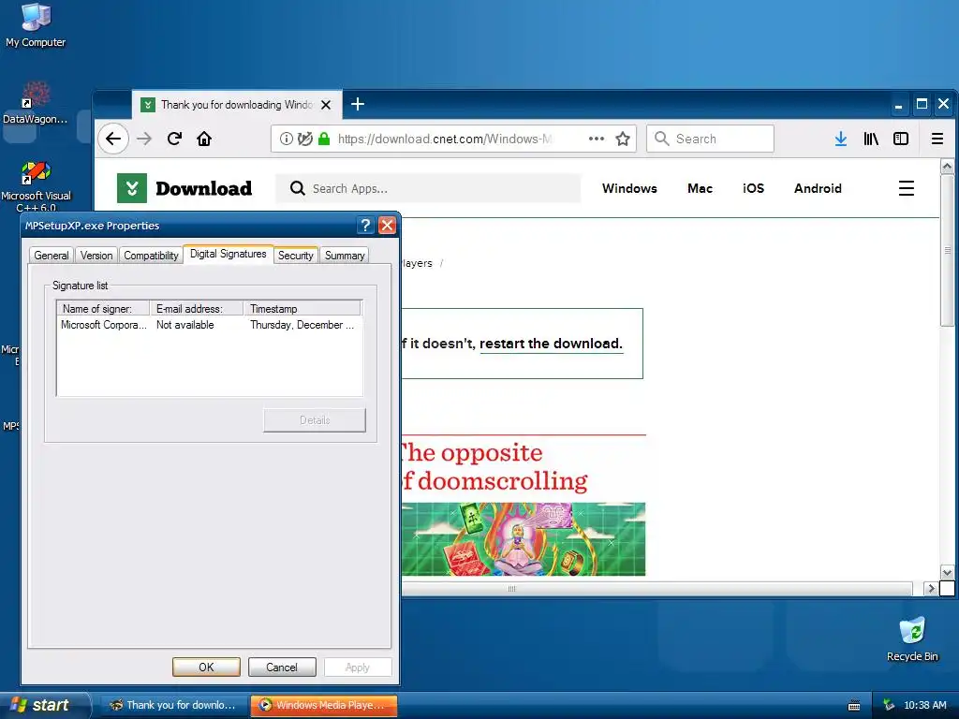The width and height of the screenshot is (959, 719).
Task: Click the green padlock security icon
Action: [324, 139]
